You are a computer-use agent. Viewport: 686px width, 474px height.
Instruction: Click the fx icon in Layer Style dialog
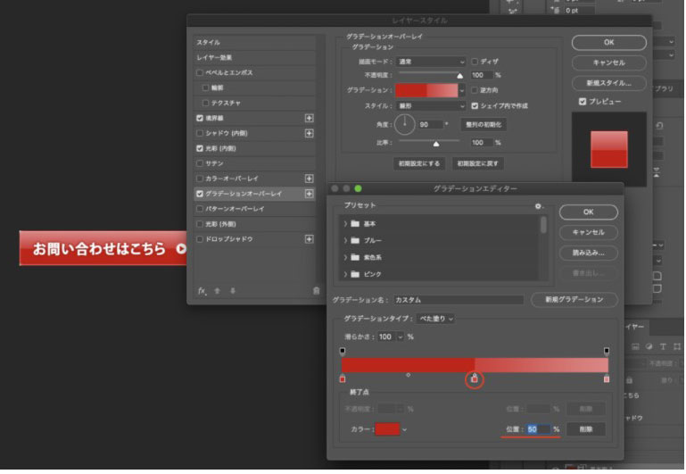click(x=202, y=291)
